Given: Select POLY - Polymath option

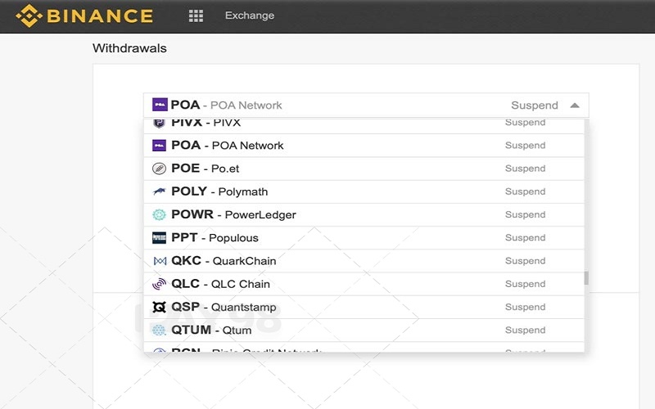Looking at the screenshot, I should coord(364,191).
